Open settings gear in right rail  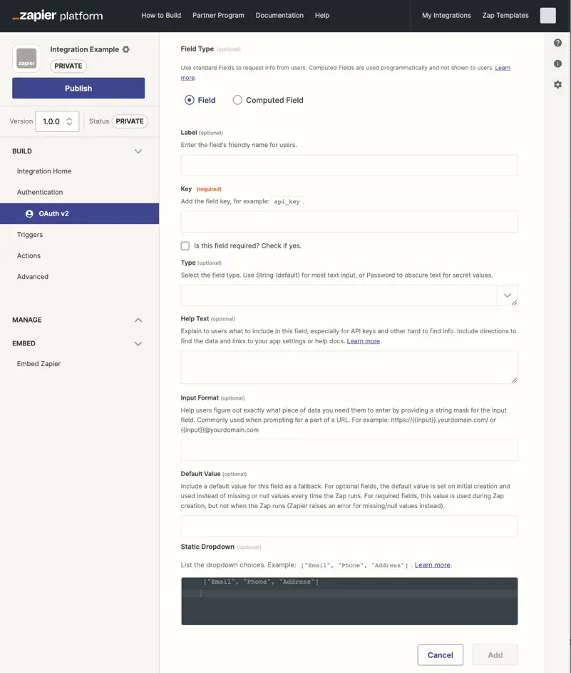click(x=557, y=84)
